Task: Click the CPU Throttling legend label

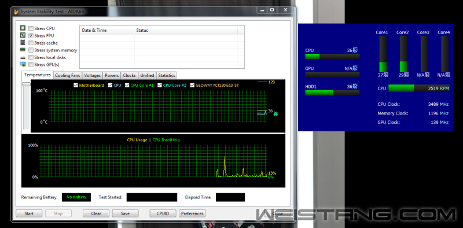Action: [166, 139]
